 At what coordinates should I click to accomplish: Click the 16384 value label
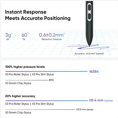click(x=94, y=71)
